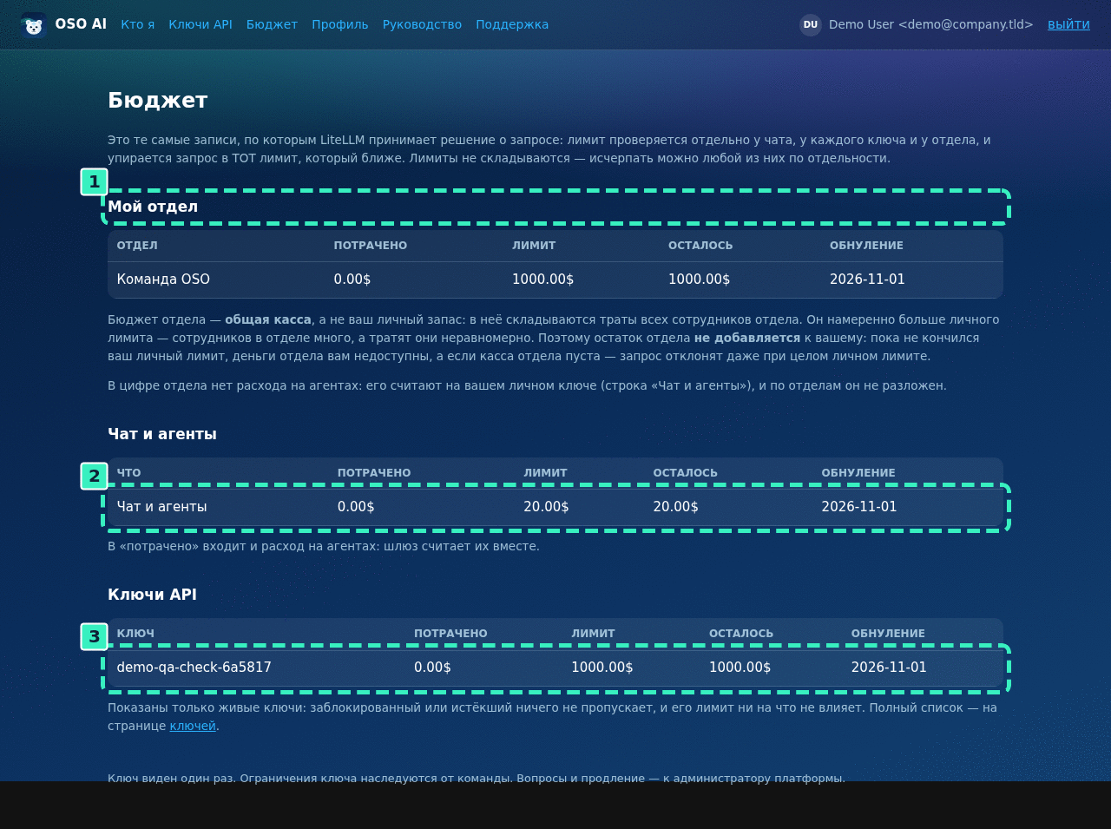Click the bold phrase «не добавляется»
Screen dimensions: 1111x829
[x=747, y=338]
